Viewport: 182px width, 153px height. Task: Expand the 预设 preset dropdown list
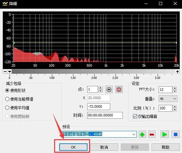[x=134, y=134]
